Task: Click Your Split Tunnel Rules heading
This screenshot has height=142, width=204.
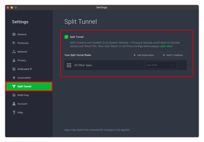Action: click(x=78, y=55)
